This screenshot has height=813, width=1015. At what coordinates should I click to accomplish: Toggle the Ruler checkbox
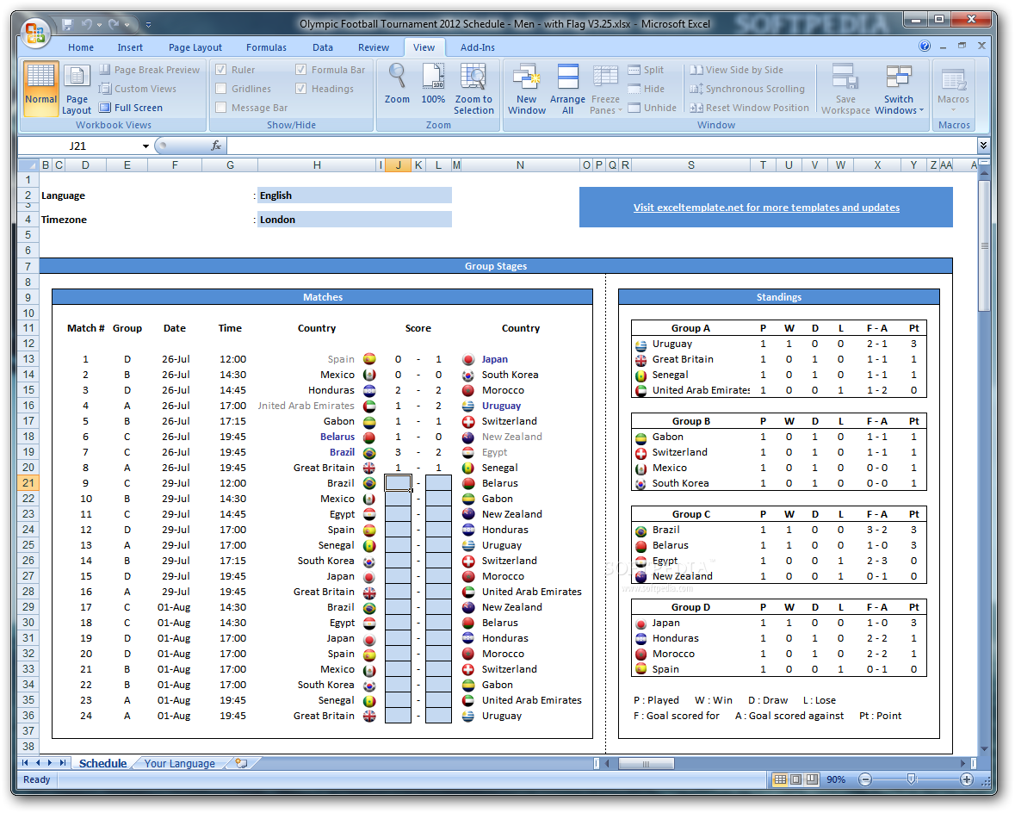point(221,69)
